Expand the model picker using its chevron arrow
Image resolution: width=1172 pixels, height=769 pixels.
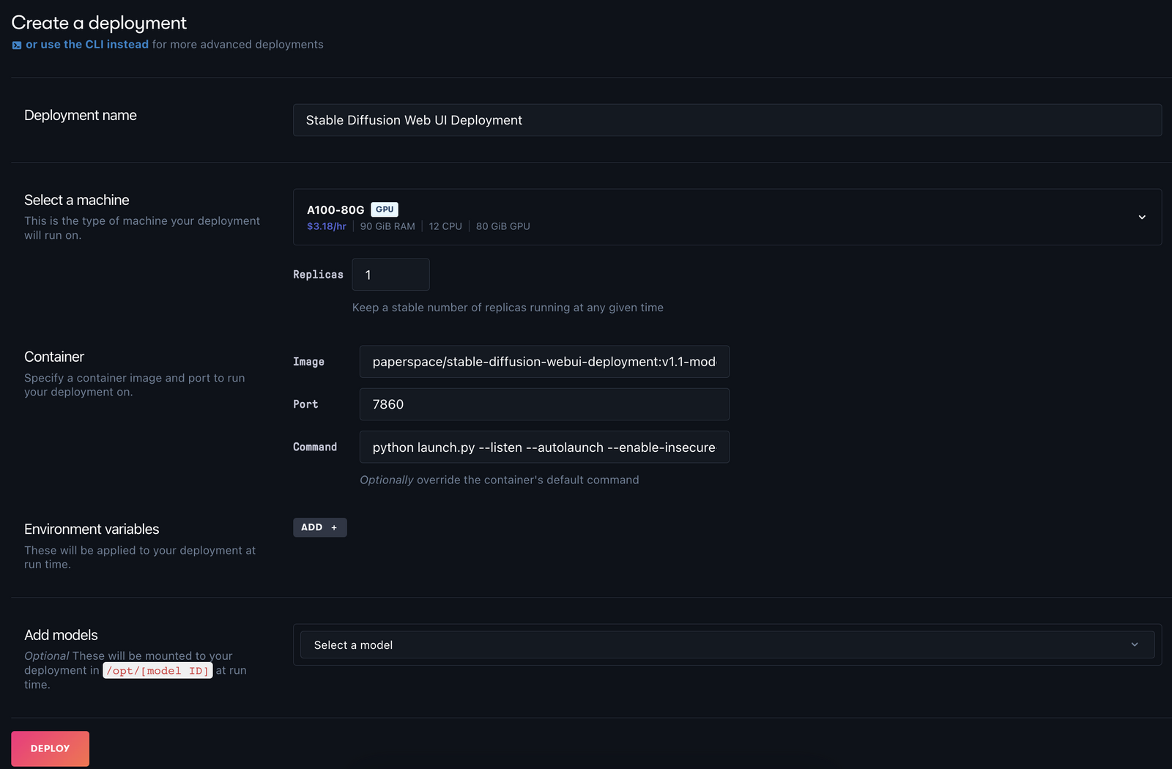(x=1135, y=644)
